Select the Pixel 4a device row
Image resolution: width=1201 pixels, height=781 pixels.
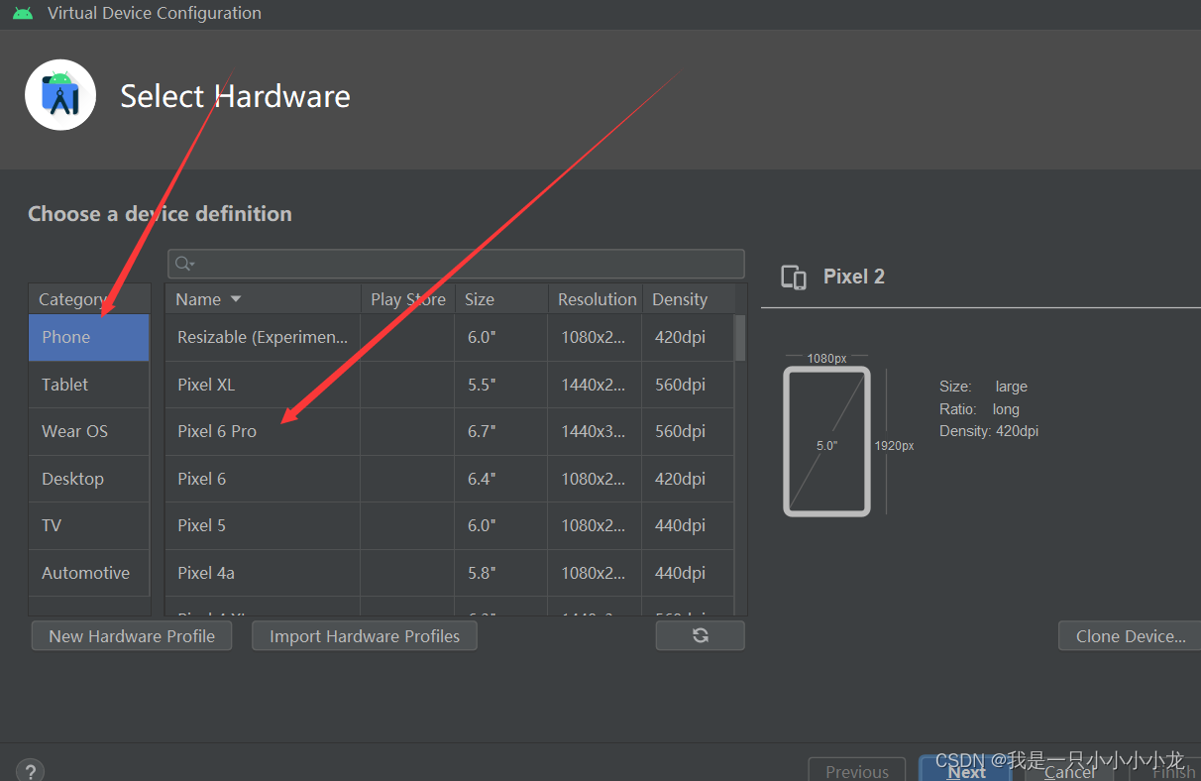pyautogui.click(x=450, y=573)
